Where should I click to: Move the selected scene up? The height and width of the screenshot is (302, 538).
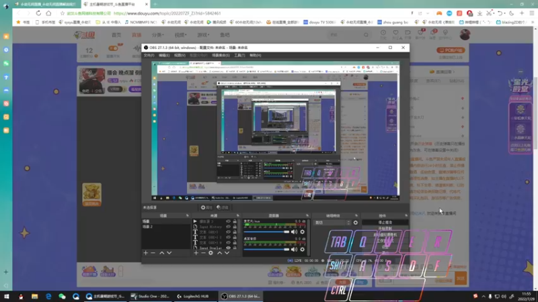pos(161,253)
